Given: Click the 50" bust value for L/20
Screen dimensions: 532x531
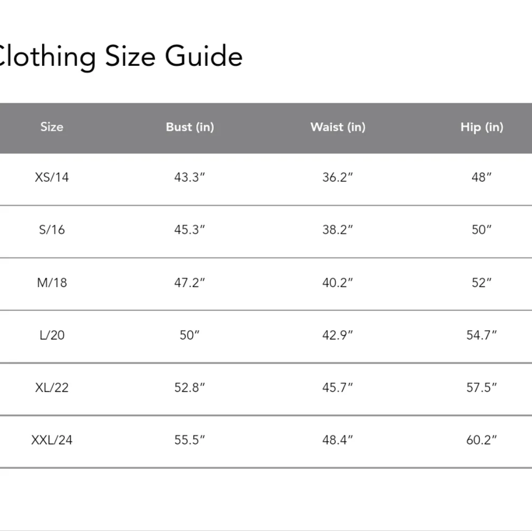Looking at the screenshot, I should click(x=189, y=335).
